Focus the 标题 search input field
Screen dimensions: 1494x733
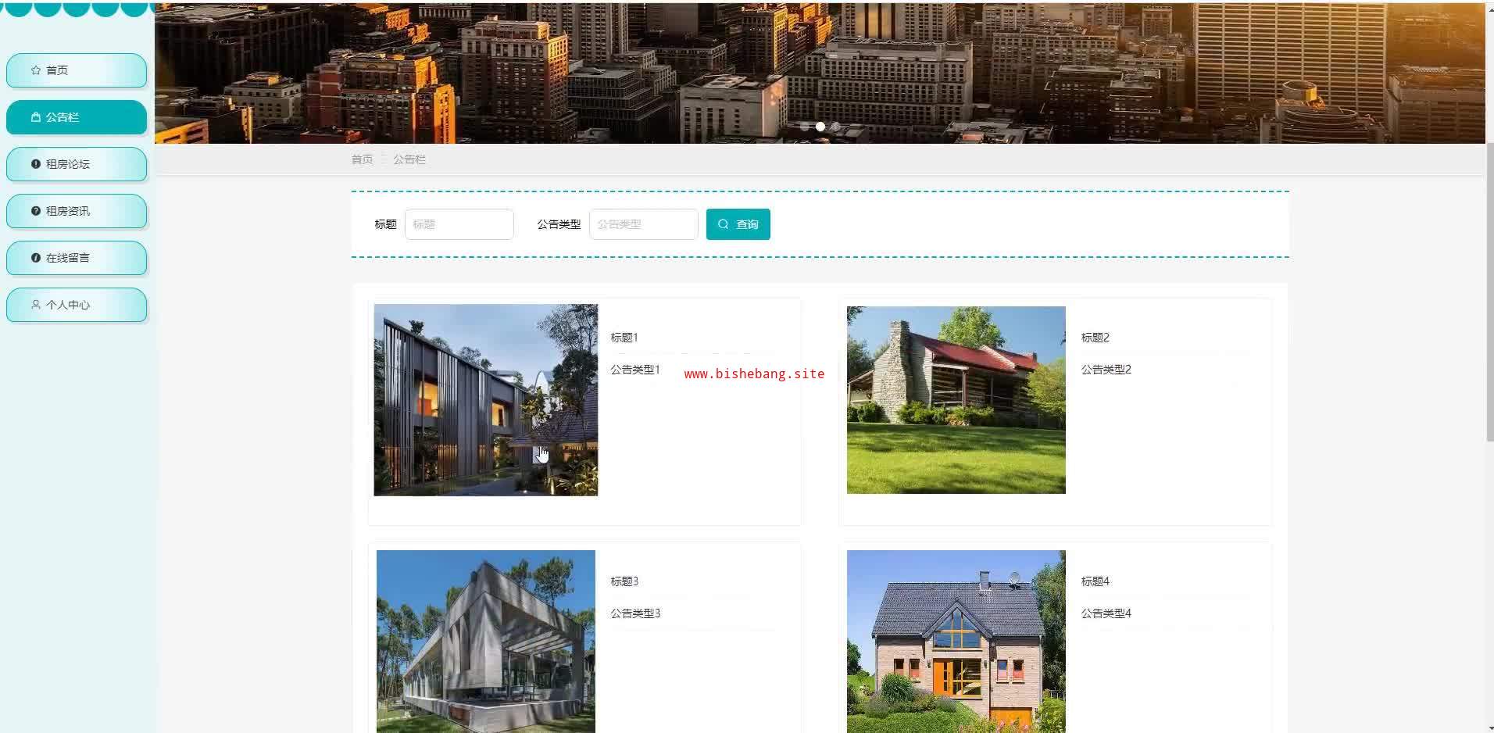click(459, 224)
